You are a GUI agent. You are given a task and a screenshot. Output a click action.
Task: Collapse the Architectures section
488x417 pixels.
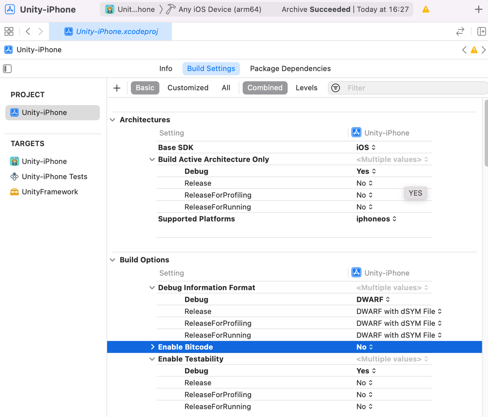click(113, 120)
